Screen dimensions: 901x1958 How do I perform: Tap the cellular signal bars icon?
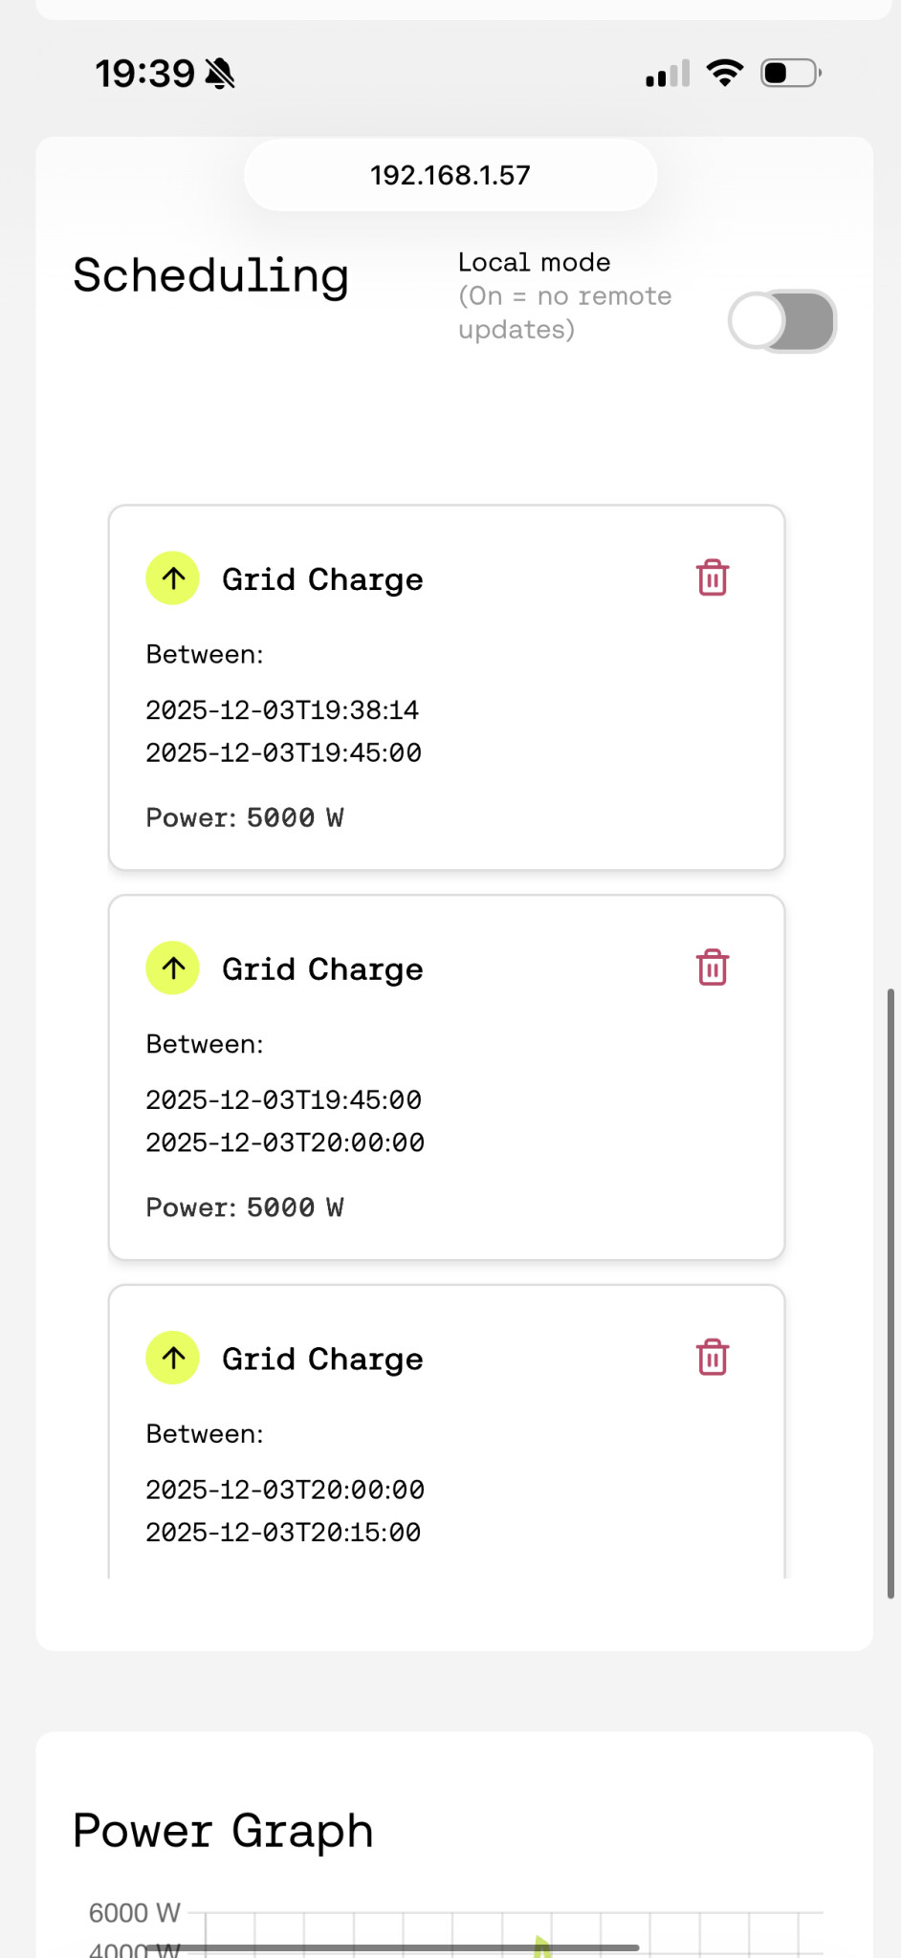668,74
